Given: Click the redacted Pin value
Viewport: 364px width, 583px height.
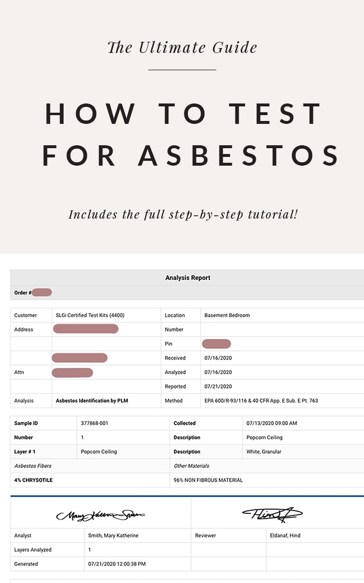Looking at the screenshot, I should (216, 344).
